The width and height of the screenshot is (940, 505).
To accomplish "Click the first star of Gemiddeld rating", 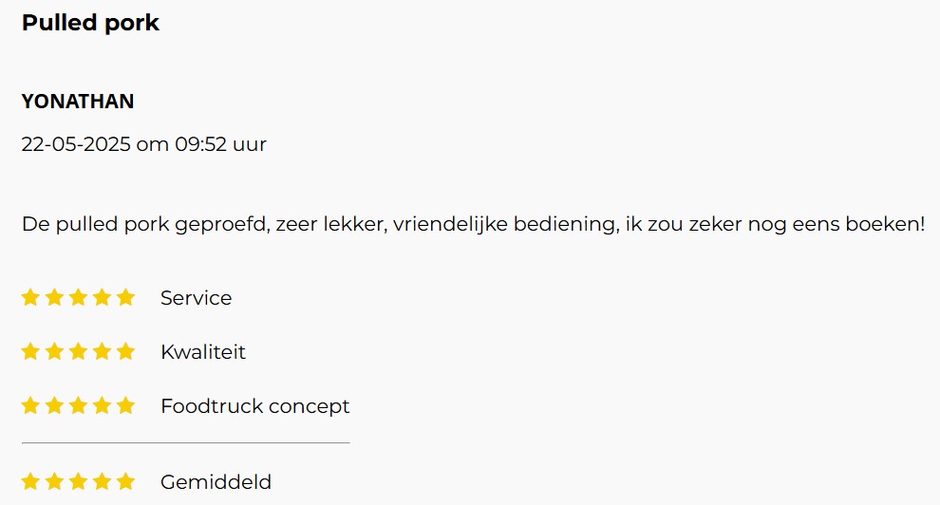I will pos(30,481).
